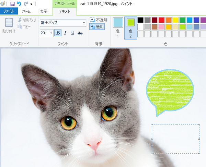Undo the last action
The image size is (206, 167).
(19, 4)
